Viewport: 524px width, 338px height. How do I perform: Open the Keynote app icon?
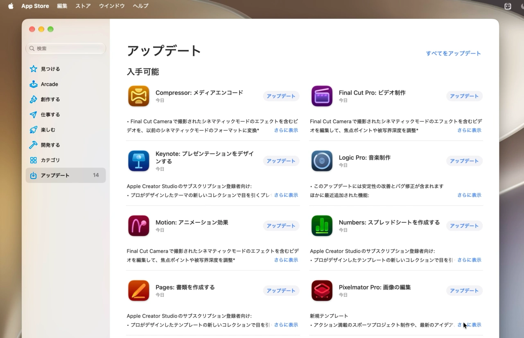click(138, 161)
